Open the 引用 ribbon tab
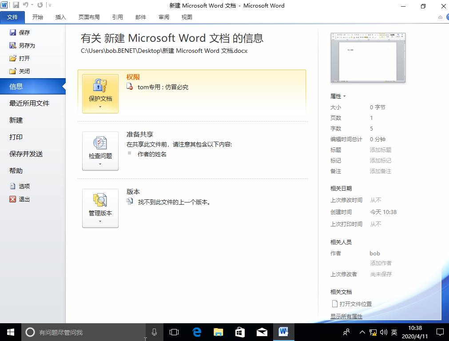Image resolution: width=449 pixels, height=341 pixels. point(117,17)
